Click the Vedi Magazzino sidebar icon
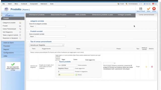Viewport: 161px width, 90px height. click(20, 32)
